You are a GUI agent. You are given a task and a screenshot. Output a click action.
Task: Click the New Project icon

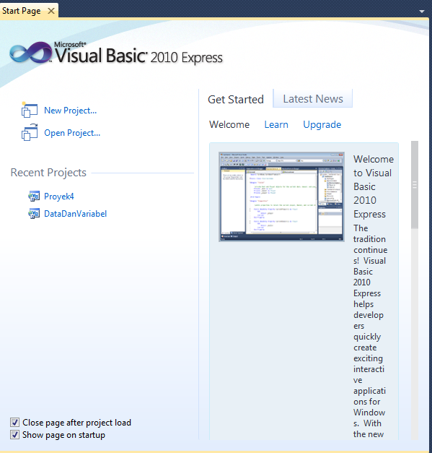point(30,110)
